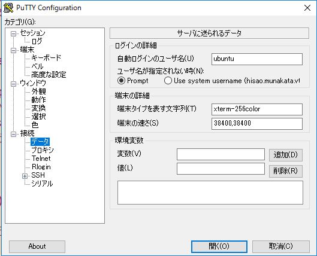This screenshot has height=256, width=317.
Task: Select SSH in category tree
Action: pos(38,175)
